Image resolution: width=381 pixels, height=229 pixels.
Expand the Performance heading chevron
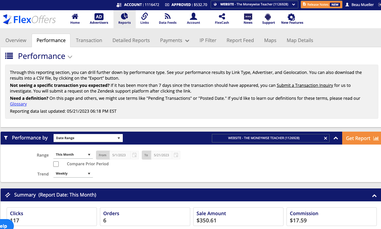coord(70,57)
